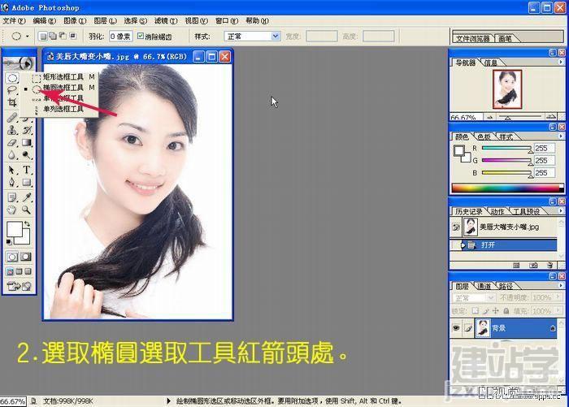Click the foreground color swatch in toolbox
Screen dimensions: 569x407
(15, 229)
